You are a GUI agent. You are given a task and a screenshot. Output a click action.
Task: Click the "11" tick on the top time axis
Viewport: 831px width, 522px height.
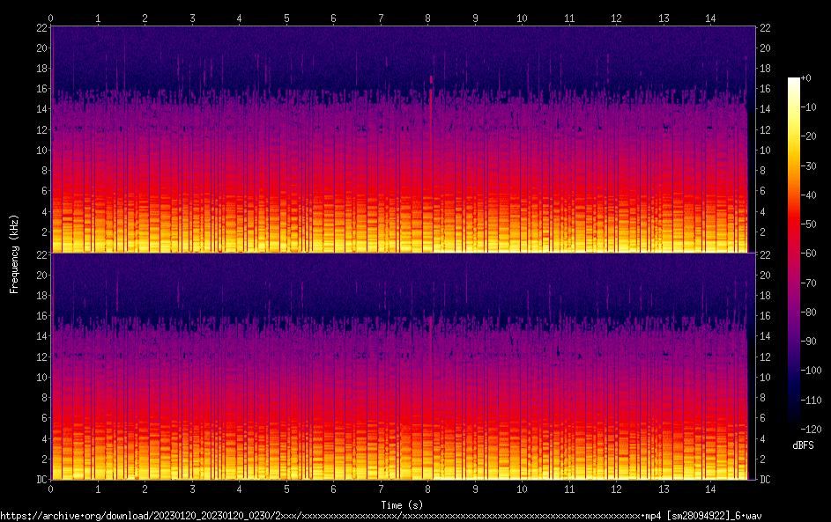pyautogui.click(x=569, y=18)
